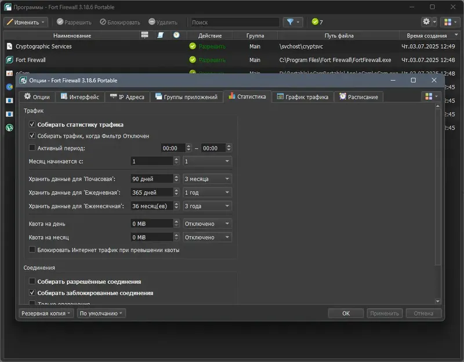Click the Удалить button in Programs toolbar
Viewport: 464px width, 362px height.
click(x=163, y=22)
